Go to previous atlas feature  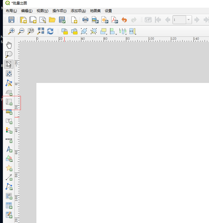[x=168, y=20]
